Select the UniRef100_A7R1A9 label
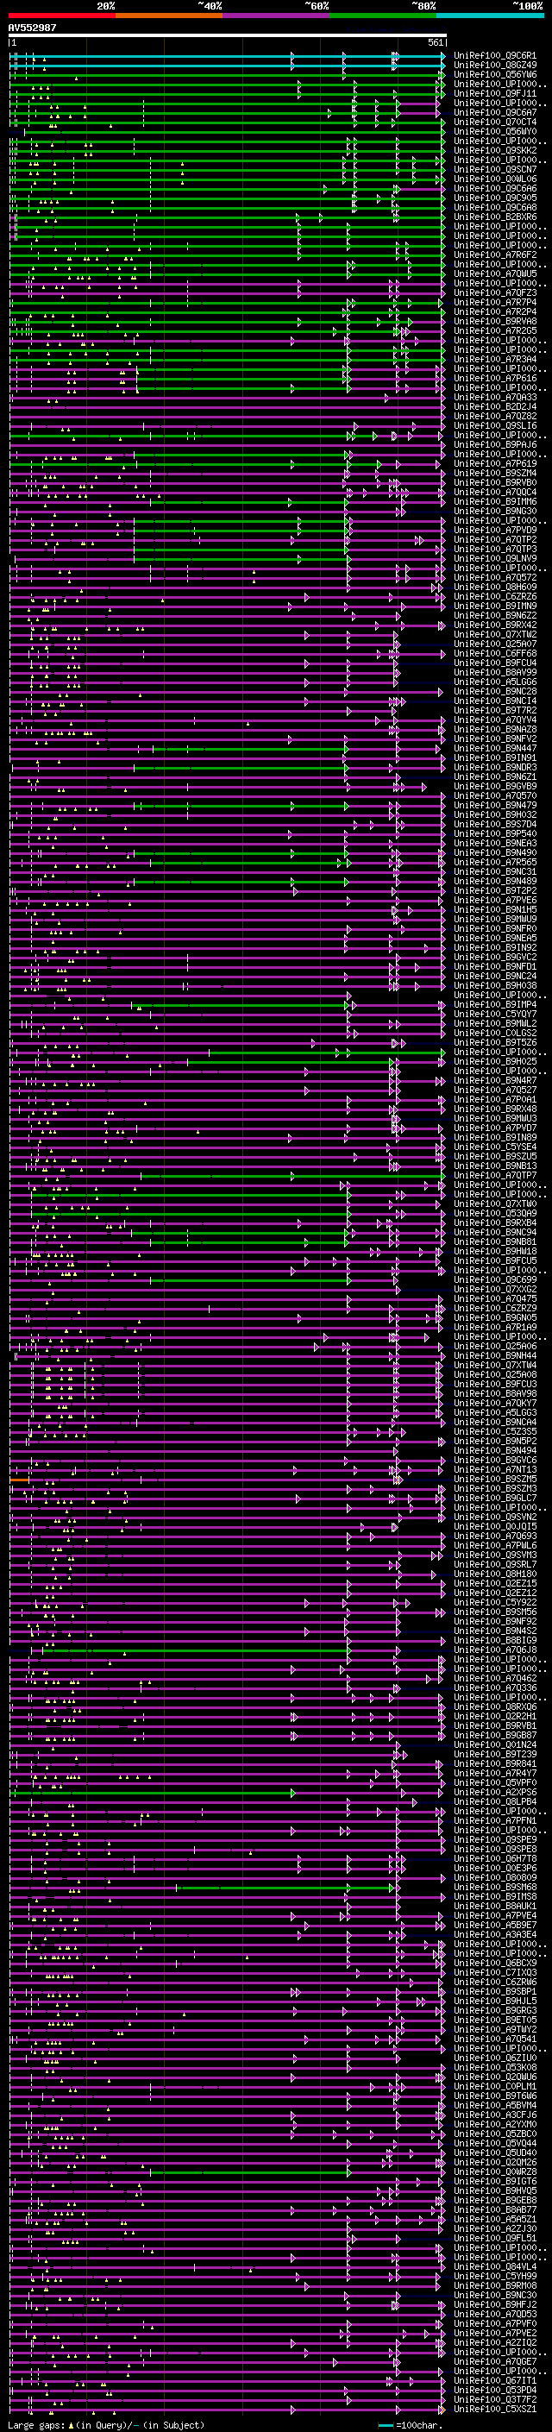Image resolution: width=552 pixels, height=2432 pixels. (495, 1328)
